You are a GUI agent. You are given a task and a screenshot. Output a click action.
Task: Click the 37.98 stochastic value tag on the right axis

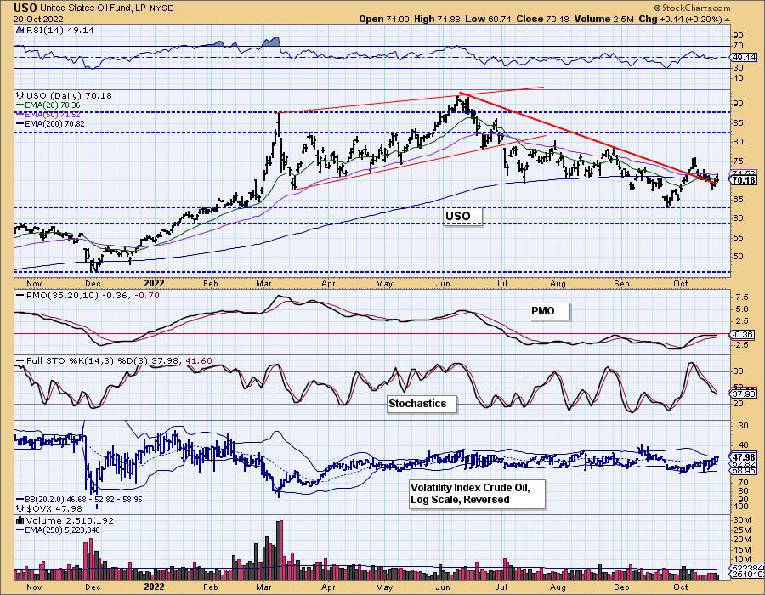click(x=744, y=394)
